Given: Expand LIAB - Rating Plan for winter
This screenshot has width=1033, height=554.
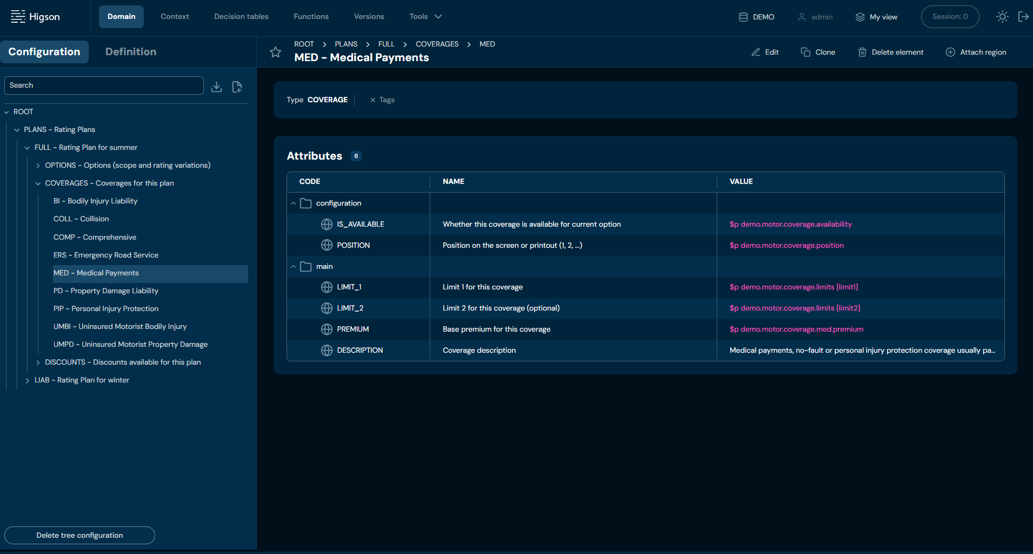Looking at the screenshot, I should (x=27, y=380).
